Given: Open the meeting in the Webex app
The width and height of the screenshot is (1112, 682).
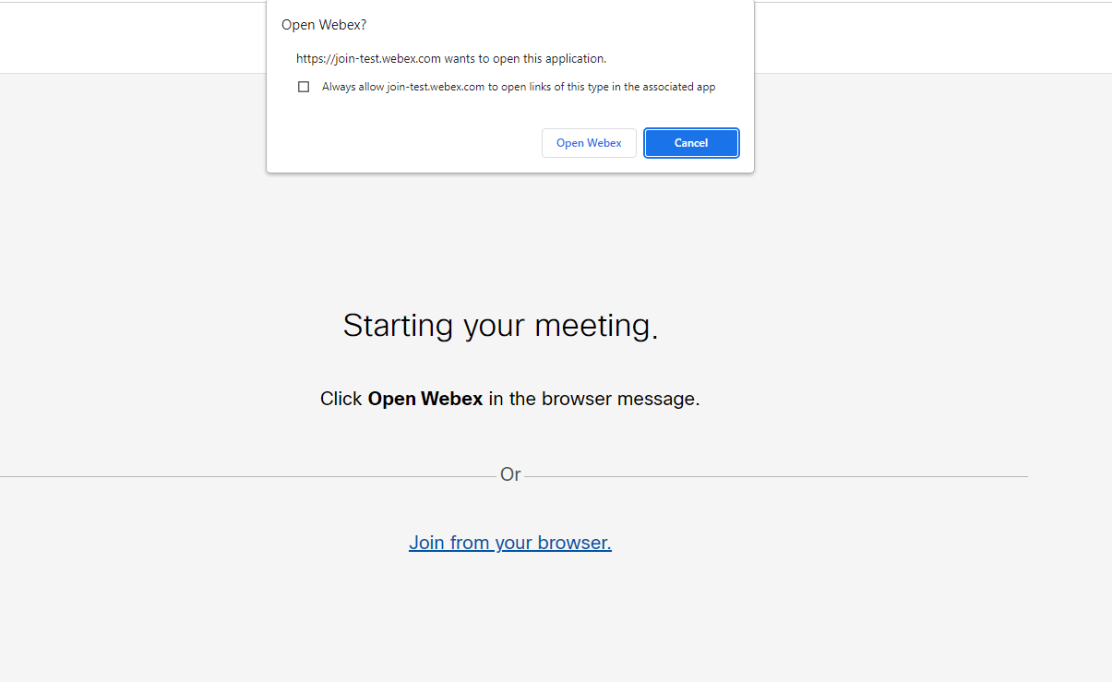Looking at the screenshot, I should coord(589,143).
